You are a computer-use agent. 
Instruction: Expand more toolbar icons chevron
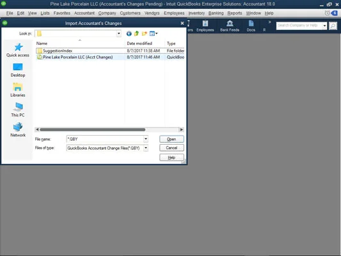pyautogui.click(x=270, y=22)
